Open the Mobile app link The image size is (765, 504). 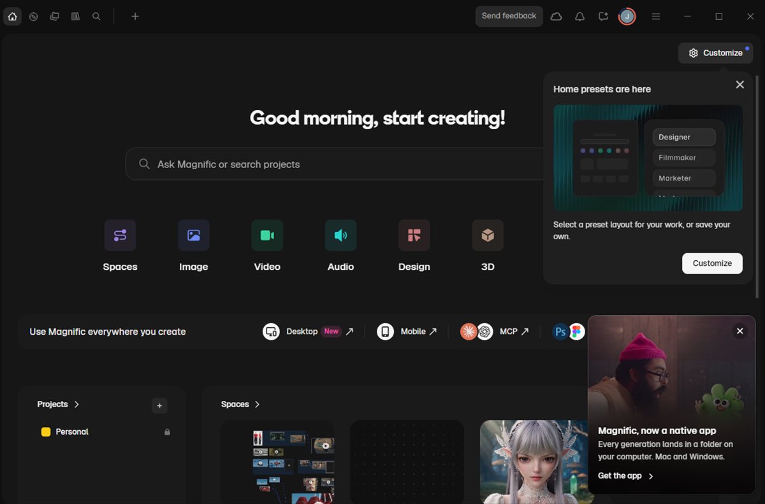pos(407,332)
